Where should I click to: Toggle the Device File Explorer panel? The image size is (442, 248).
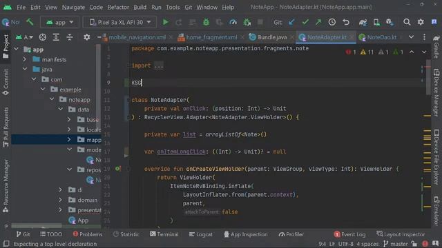[436, 157]
